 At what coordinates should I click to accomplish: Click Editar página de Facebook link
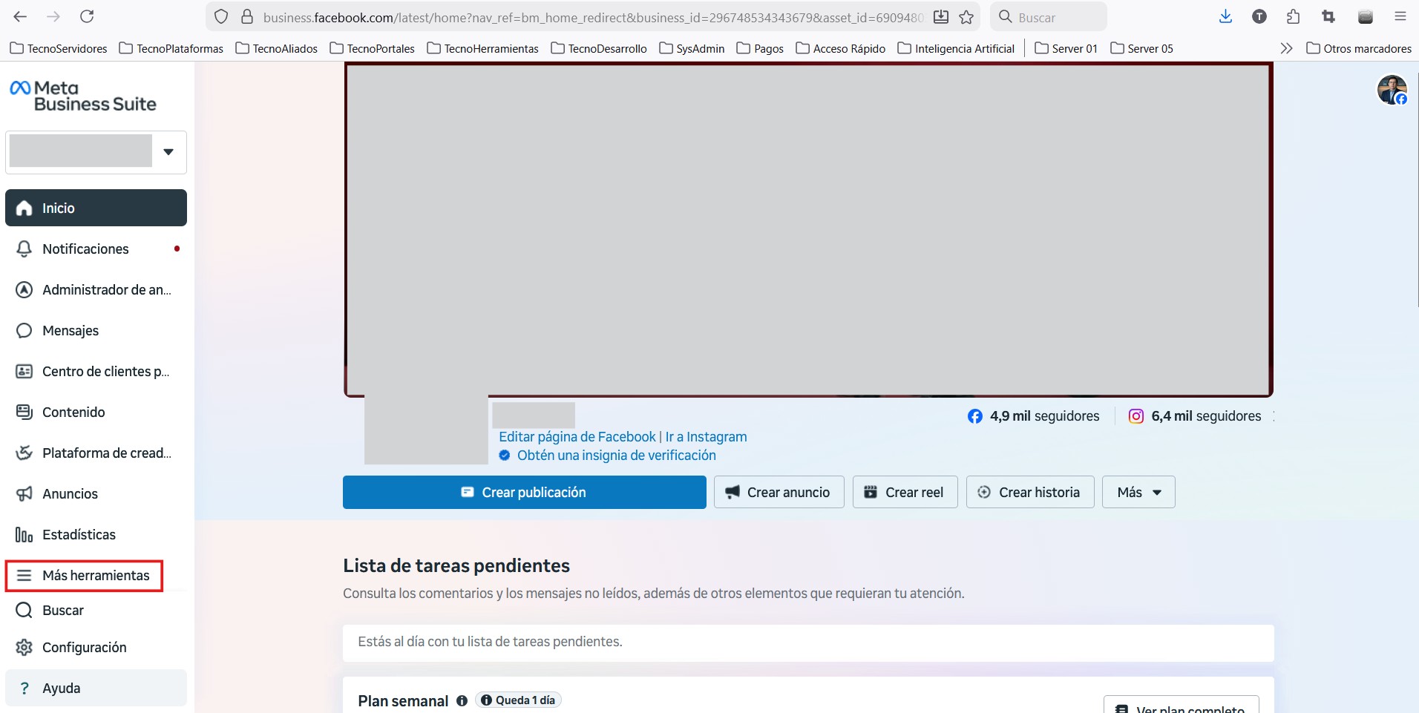click(x=577, y=437)
